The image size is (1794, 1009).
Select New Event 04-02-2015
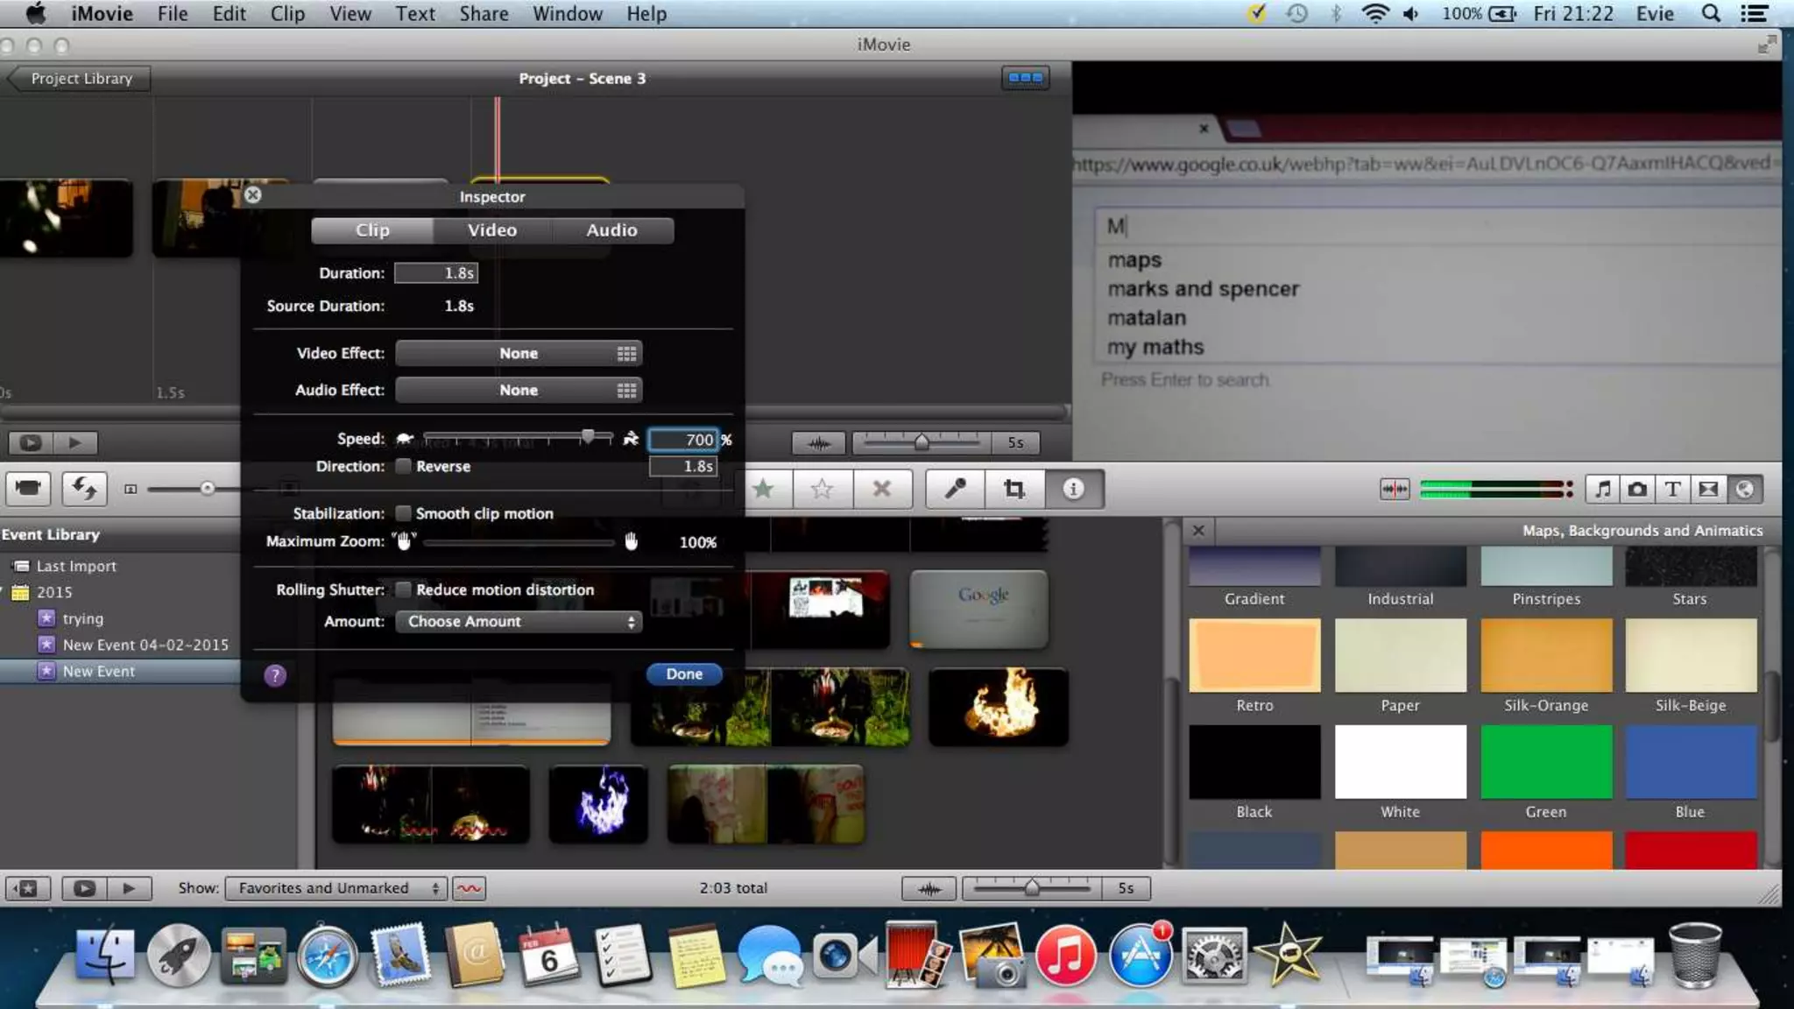point(145,645)
